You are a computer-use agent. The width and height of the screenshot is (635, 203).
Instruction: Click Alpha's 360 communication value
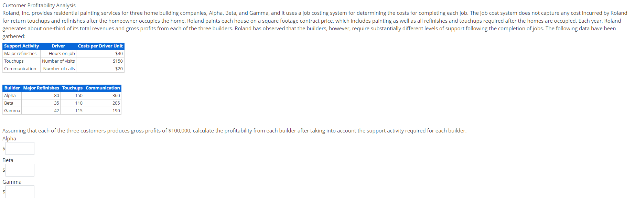(x=116, y=95)
